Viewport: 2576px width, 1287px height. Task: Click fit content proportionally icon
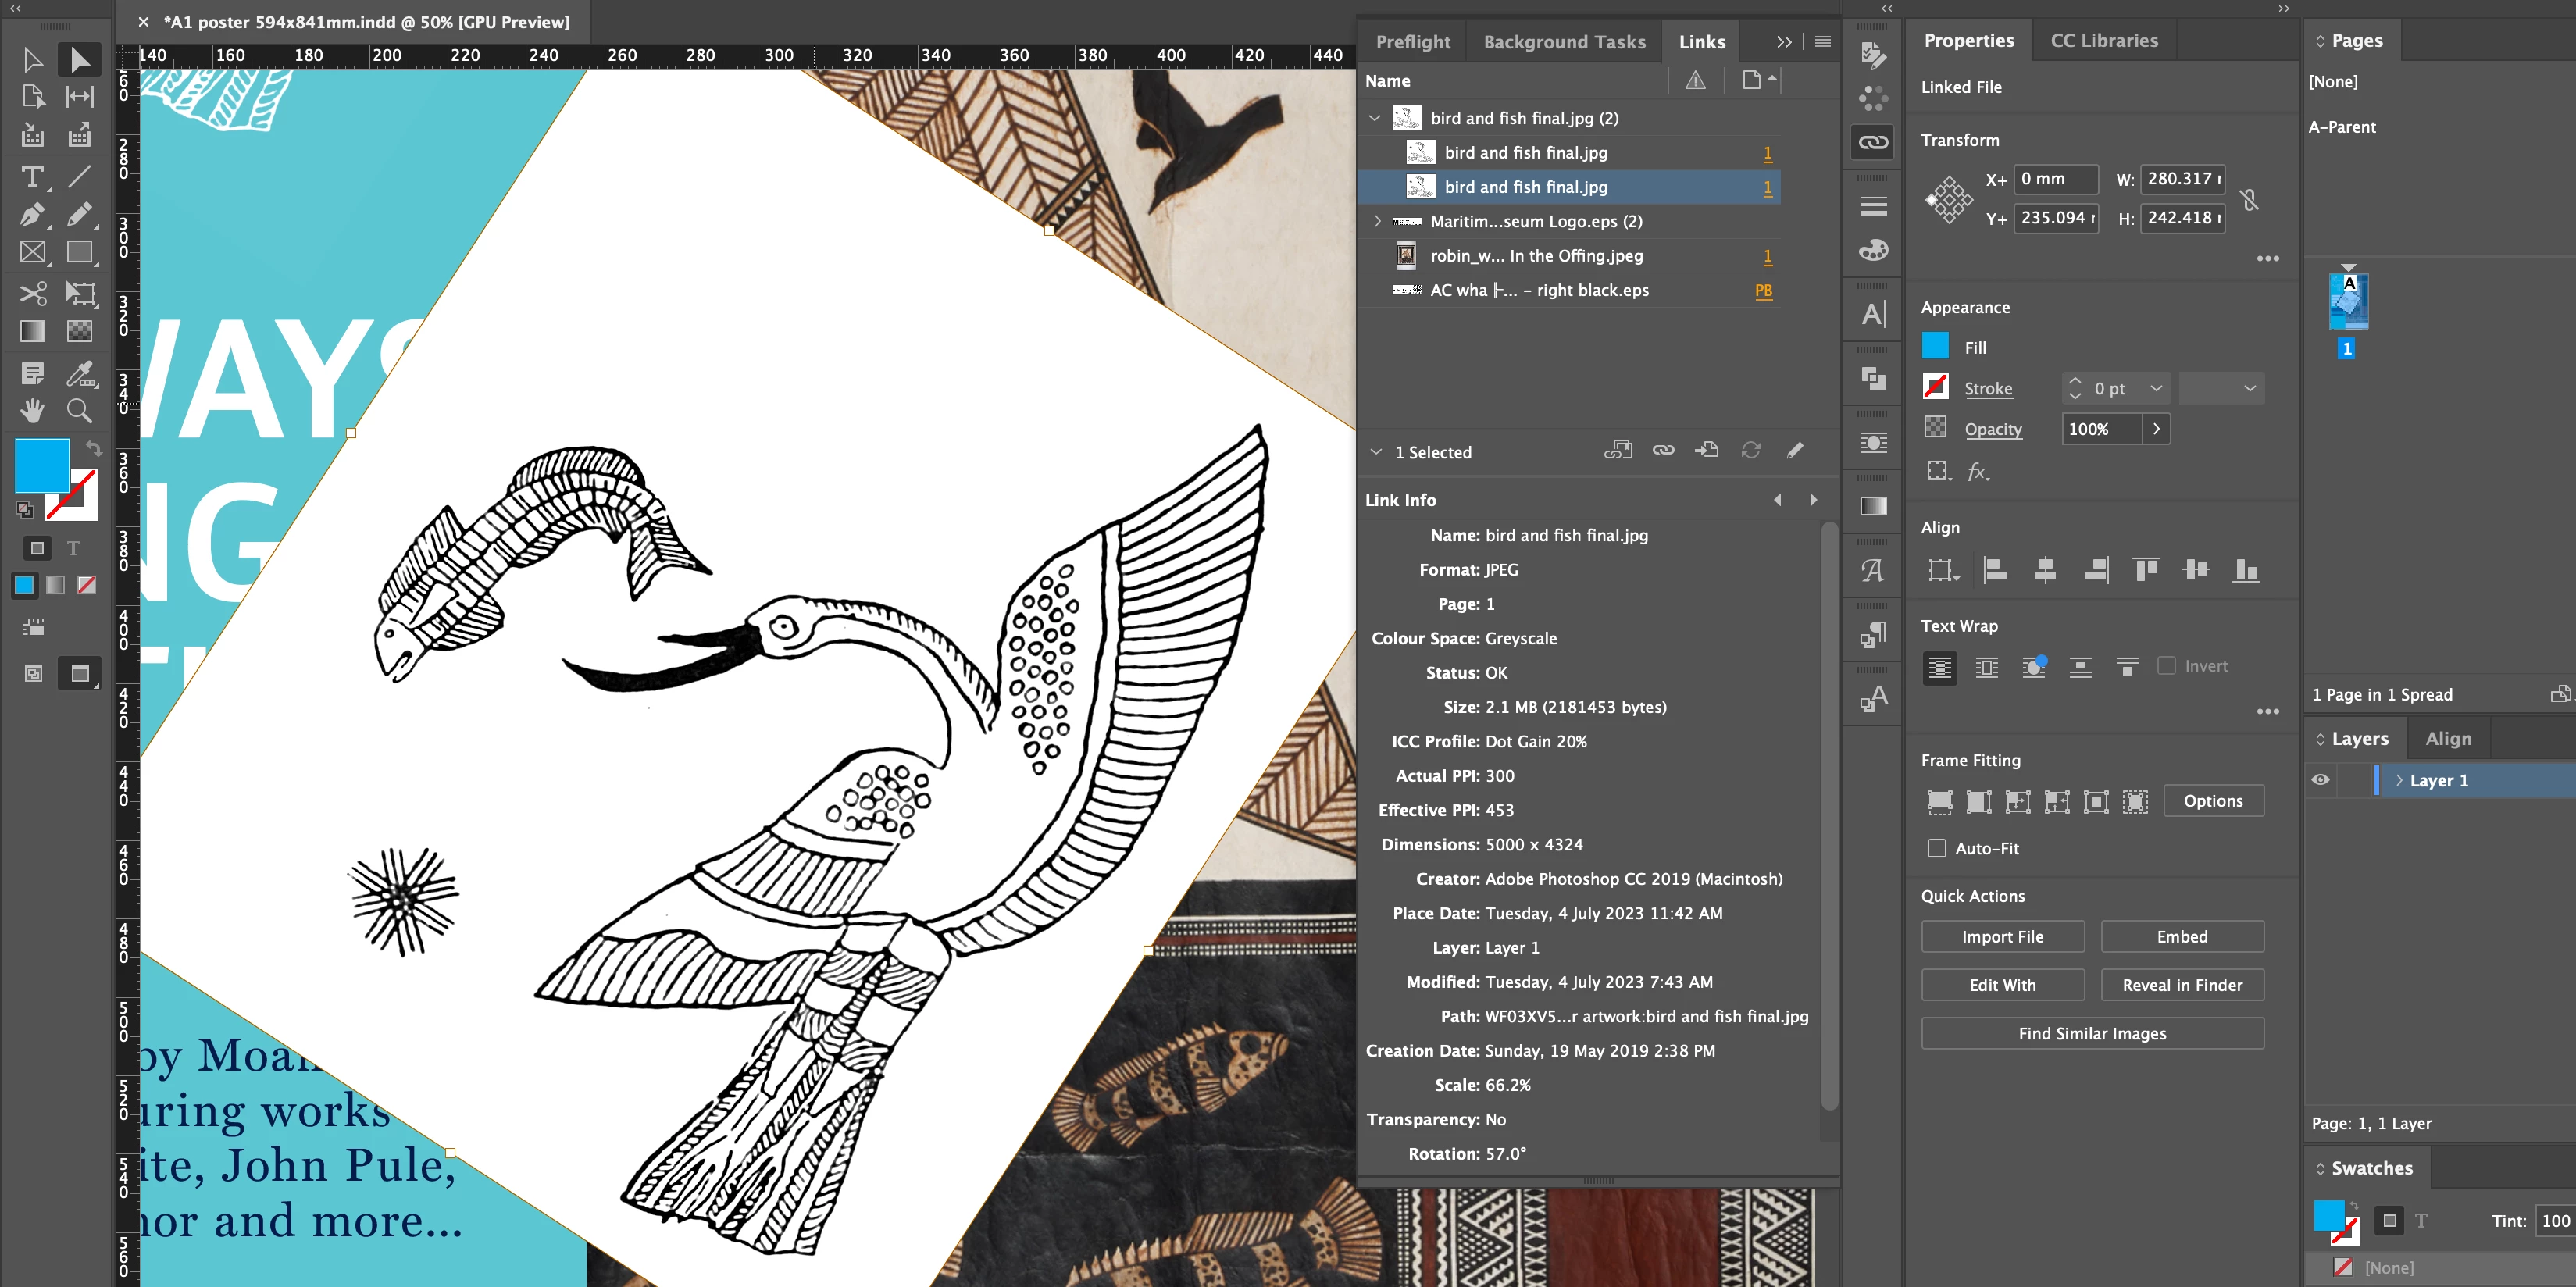coord(1978,801)
